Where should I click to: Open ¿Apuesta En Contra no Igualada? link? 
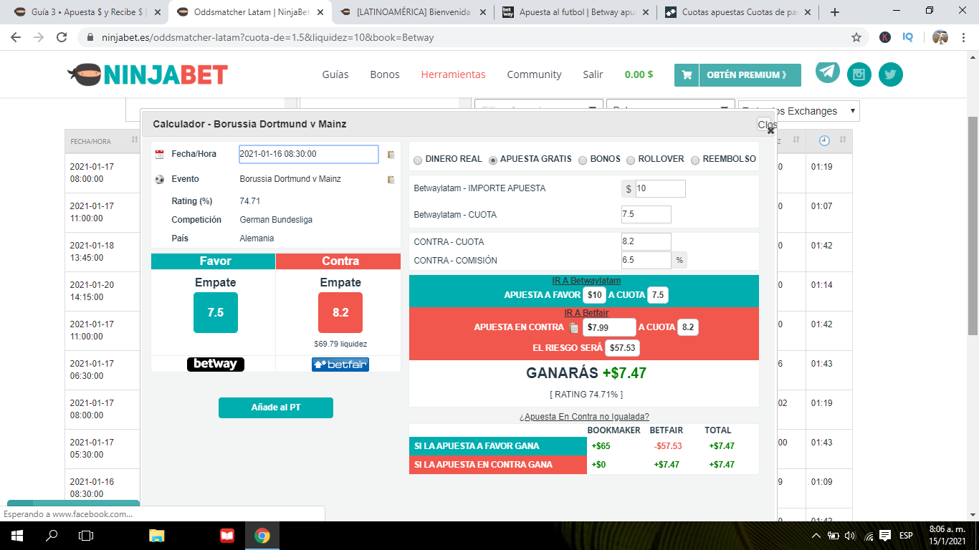[x=584, y=417]
